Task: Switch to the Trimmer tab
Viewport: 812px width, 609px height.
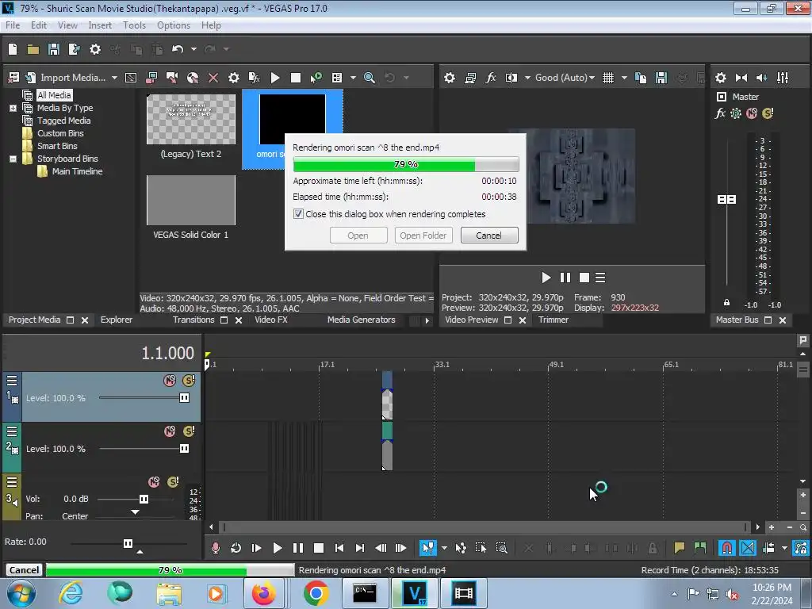Action: pyautogui.click(x=553, y=320)
